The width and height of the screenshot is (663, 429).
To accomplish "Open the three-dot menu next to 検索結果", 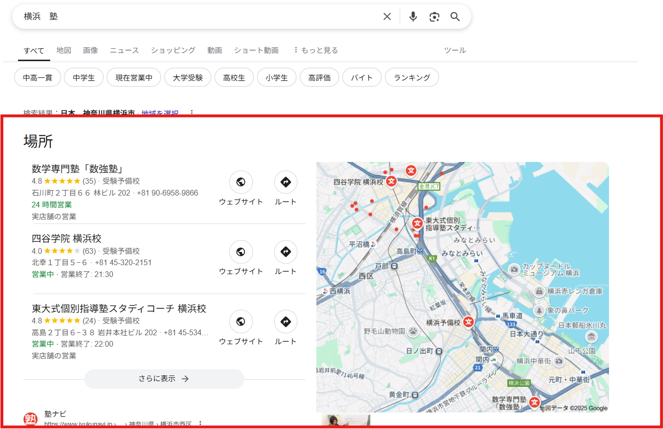I will tap(192, 113).
